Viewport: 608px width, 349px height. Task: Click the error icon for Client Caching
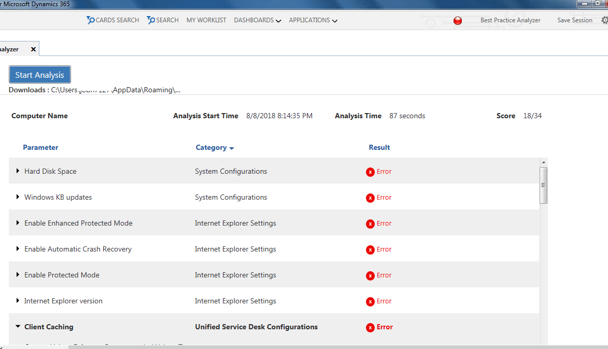click(370, 327)
